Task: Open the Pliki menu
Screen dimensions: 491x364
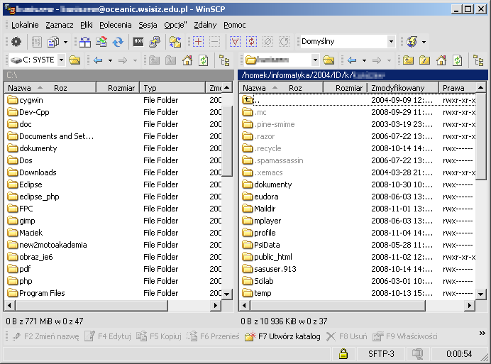Action: (87, 25)
